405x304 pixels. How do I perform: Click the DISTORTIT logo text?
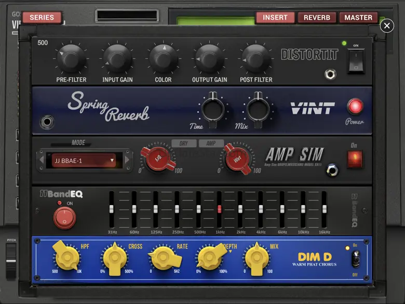pos(309,55)
